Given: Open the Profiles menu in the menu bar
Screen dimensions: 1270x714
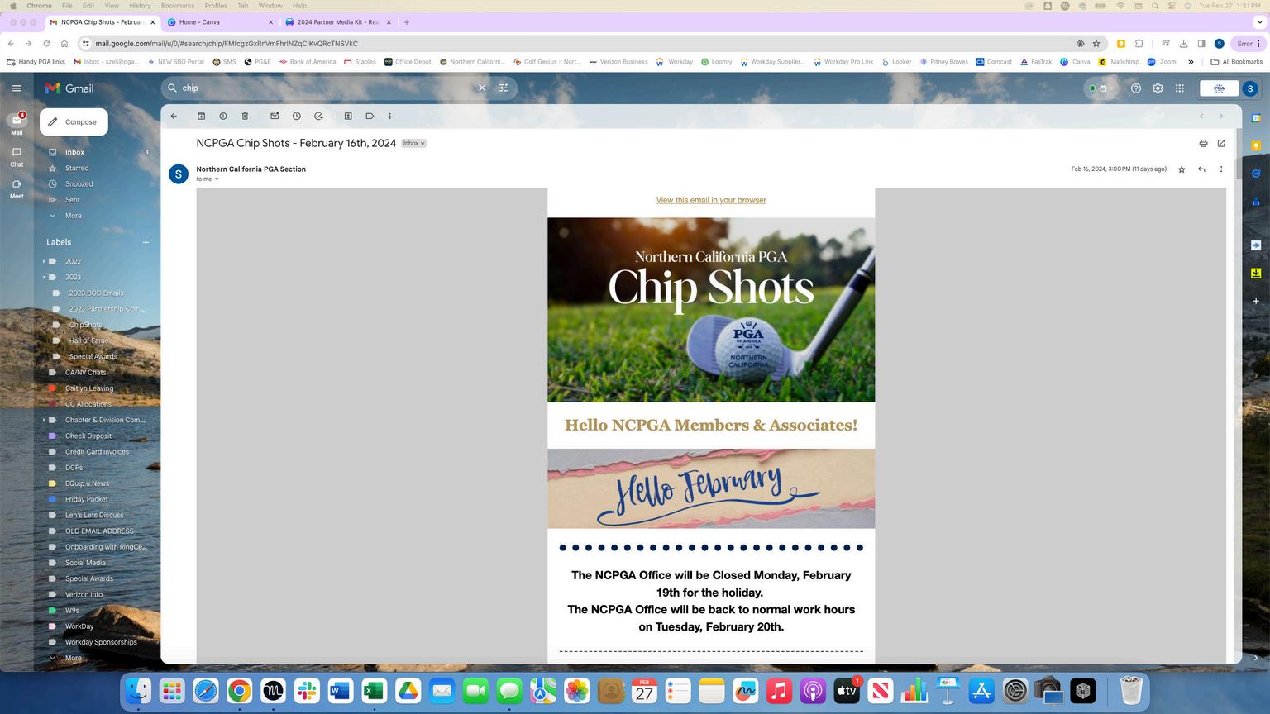Looking at the screenshot, I should tap(216, 6).
